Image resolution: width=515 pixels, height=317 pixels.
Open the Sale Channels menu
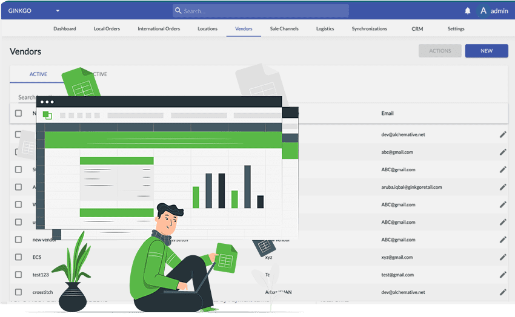pos(284,29)
